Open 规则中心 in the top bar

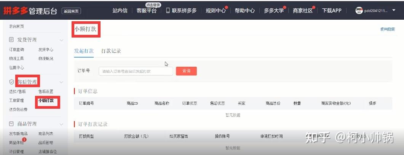(216, 11)
